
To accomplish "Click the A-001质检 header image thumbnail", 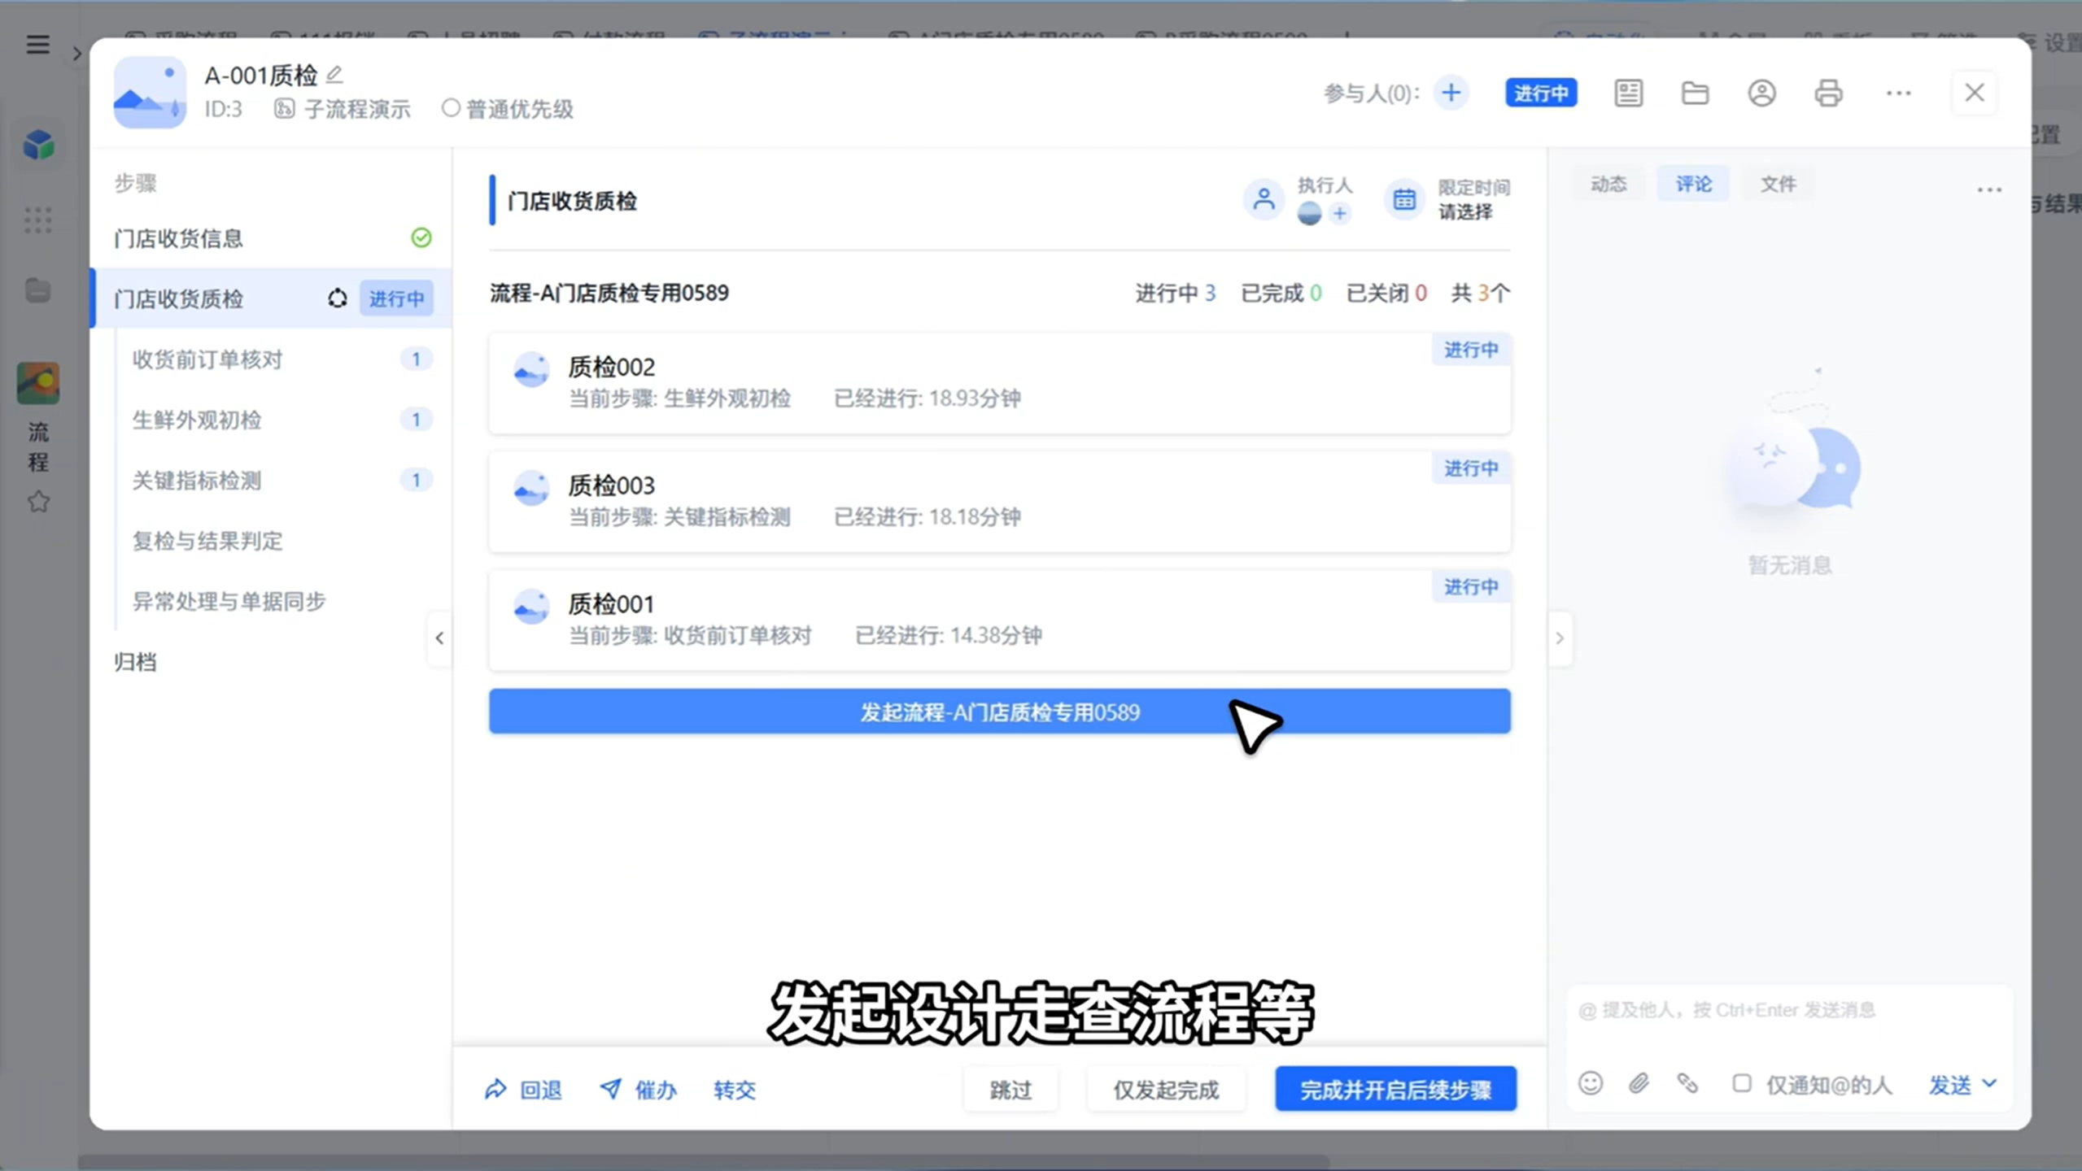I will [150, 92].
